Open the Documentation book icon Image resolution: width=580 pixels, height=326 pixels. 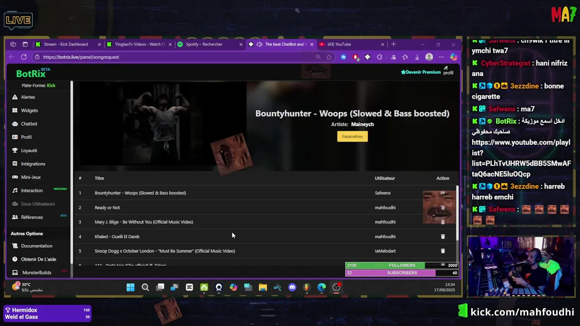[x=15, y=246]
